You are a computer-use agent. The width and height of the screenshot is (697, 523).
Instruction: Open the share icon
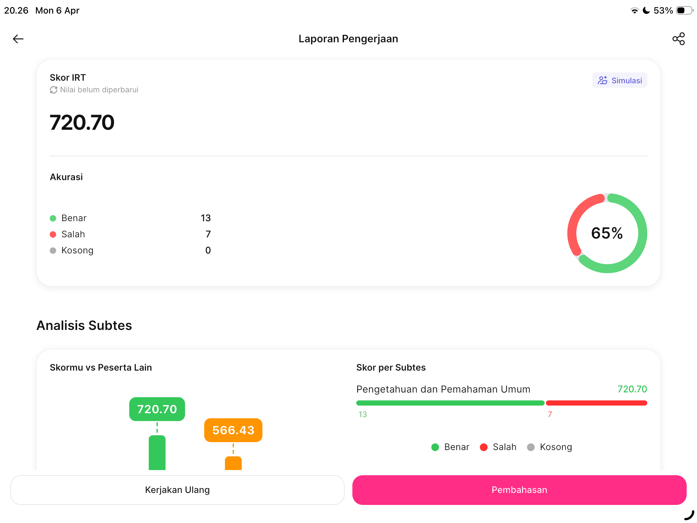pos(679,39)
